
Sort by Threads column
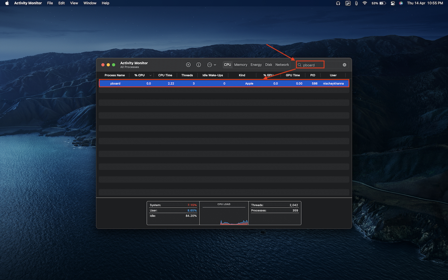point(187,75)
